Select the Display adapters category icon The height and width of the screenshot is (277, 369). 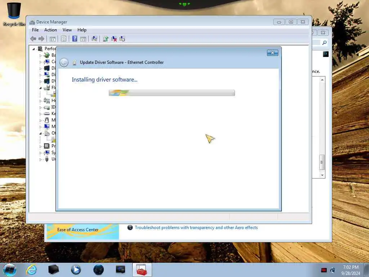(x=47, y=75)
